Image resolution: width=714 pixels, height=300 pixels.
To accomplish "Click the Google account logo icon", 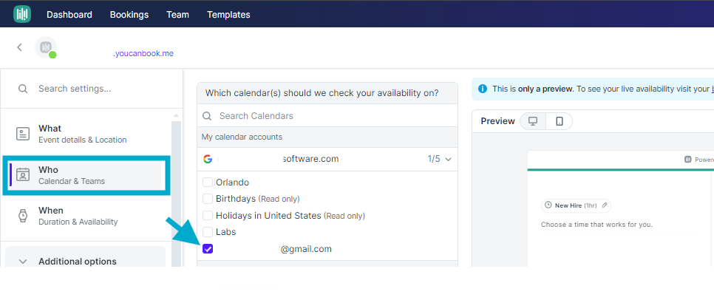I will click(208, 159).
